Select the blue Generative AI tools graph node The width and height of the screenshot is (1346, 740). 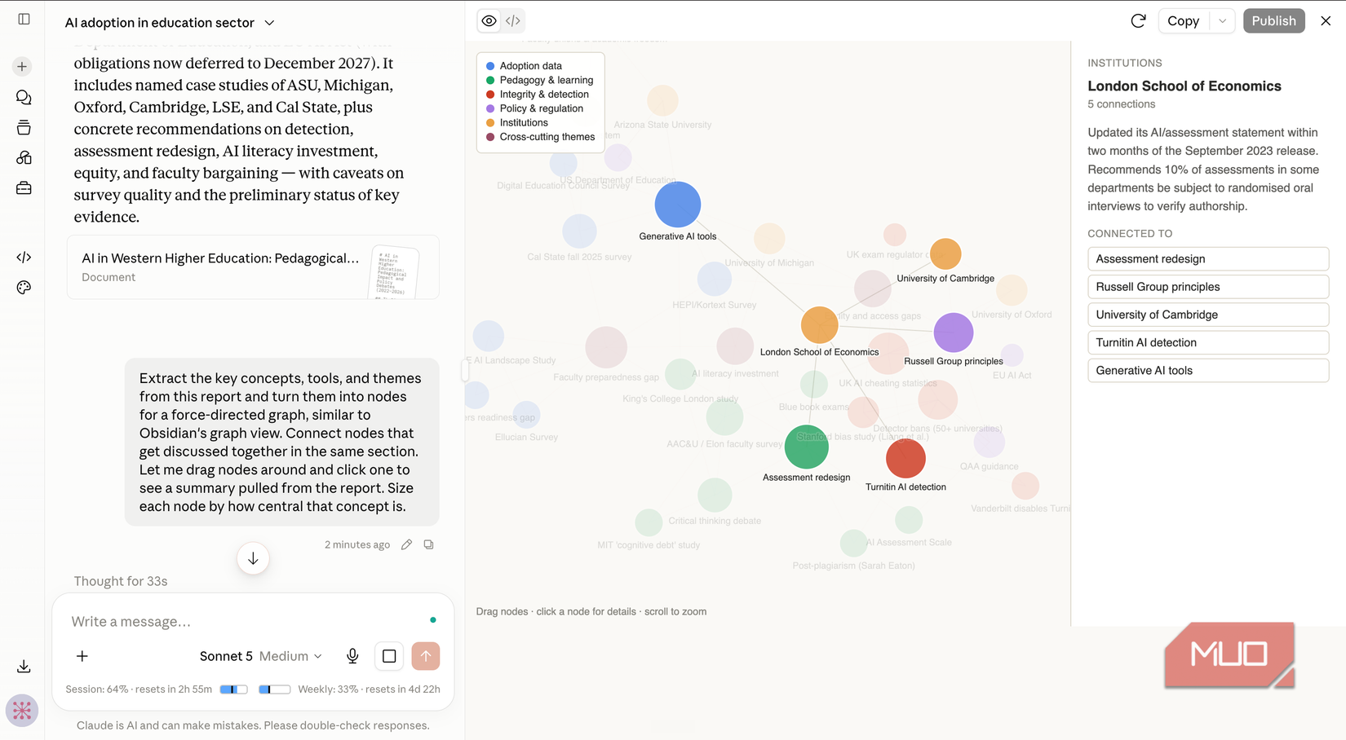pos(678,205)
